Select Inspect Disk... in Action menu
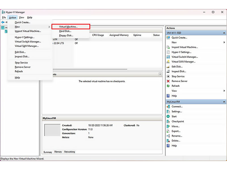The image size is (227, 170). point(30,56)
